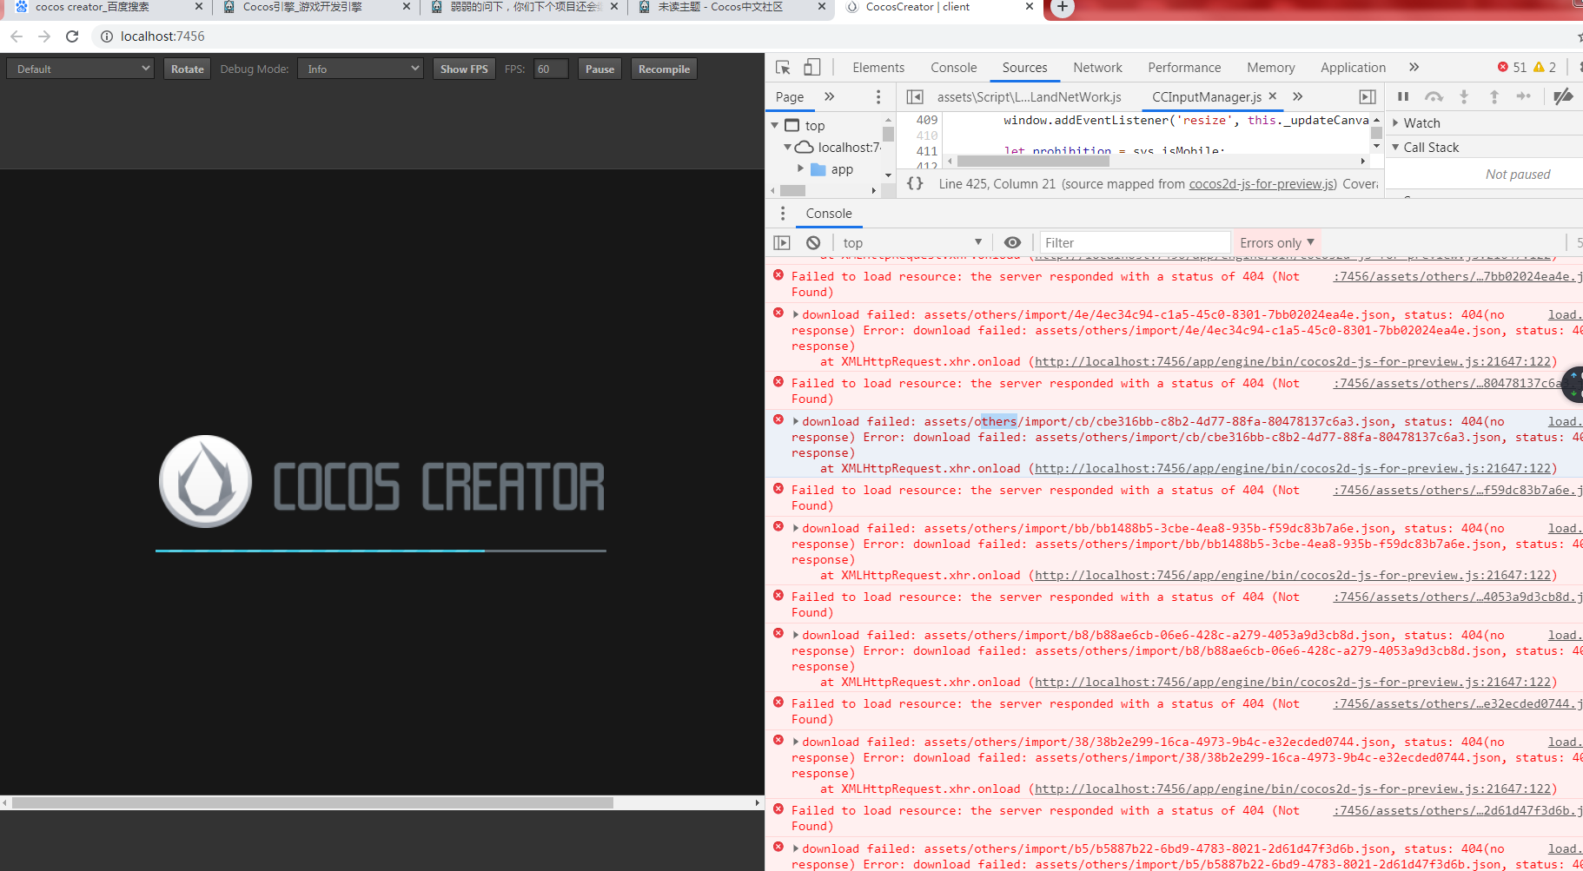Switch to the LandNetWork.js file tab
1583x871 pixels.
pyautogui.click(x=1029, y=97)
